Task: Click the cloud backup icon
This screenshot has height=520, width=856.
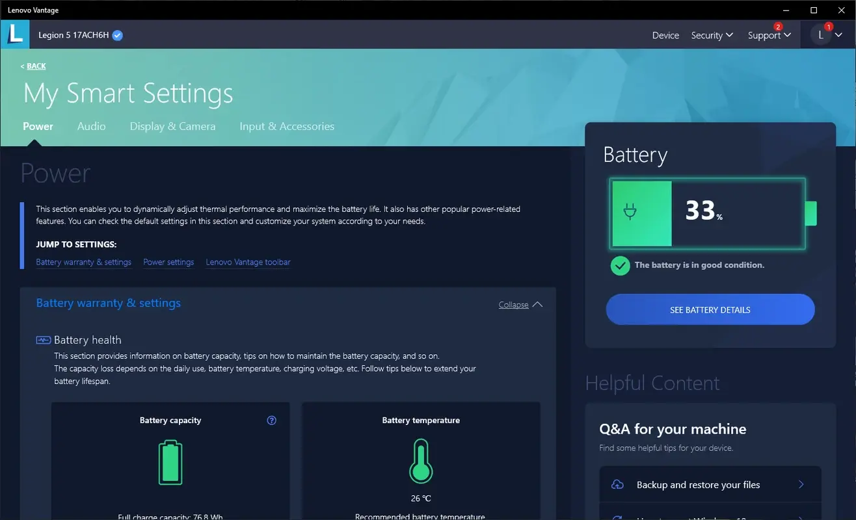Action: tap(617, 484)
